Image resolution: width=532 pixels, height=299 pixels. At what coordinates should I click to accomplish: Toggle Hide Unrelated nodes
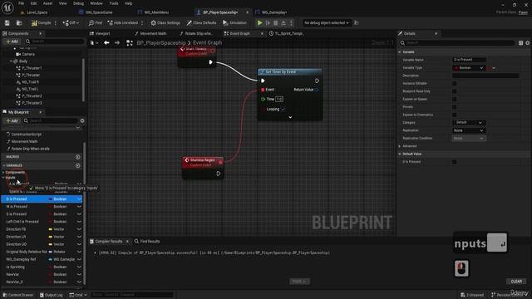click(123, 22)
